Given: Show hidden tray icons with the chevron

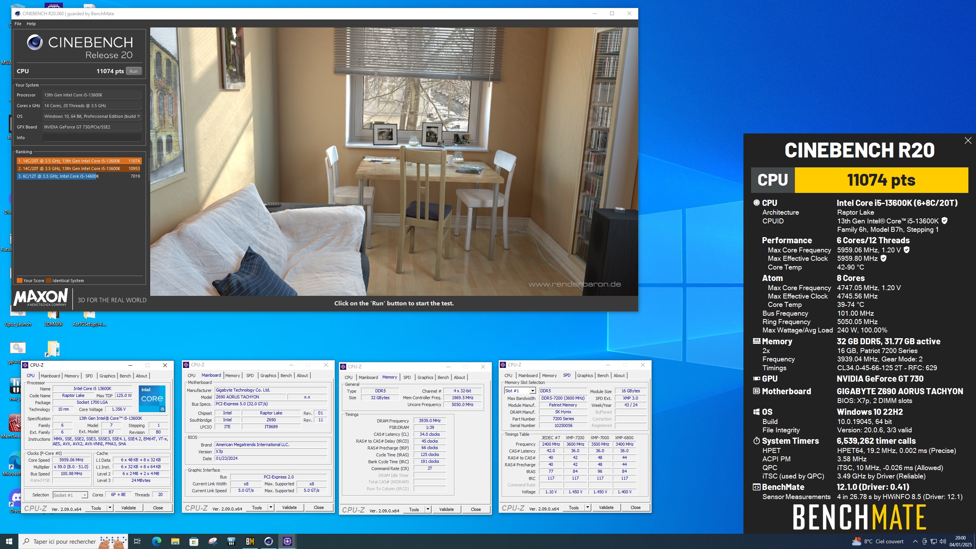Looking at the screenshot, I should point(915,541).
